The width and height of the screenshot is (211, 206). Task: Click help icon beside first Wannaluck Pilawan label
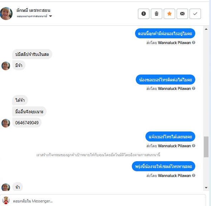pyautogui.click(x=193, y=43)
